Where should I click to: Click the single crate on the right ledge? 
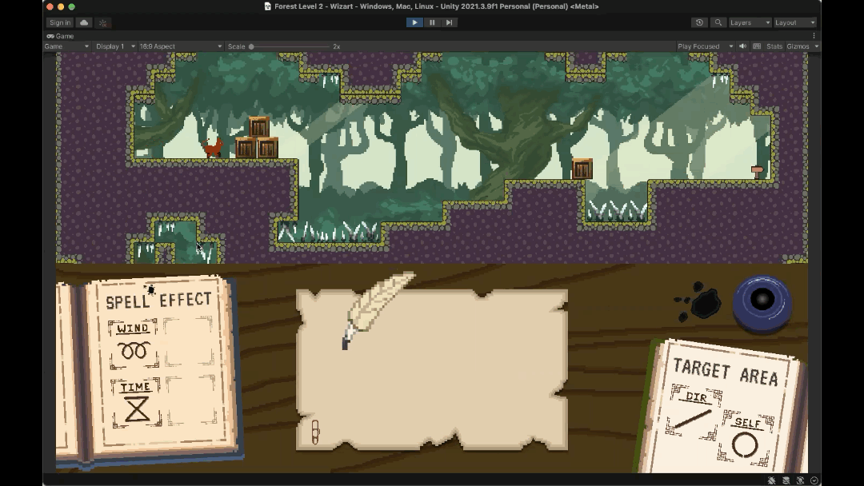tap(582, 169)
